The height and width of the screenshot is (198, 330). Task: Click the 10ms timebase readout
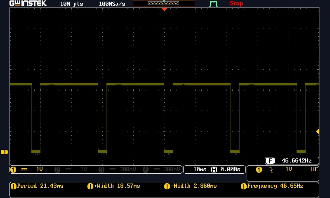point(200,170)
